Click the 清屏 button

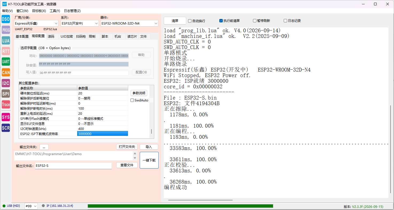175,21
